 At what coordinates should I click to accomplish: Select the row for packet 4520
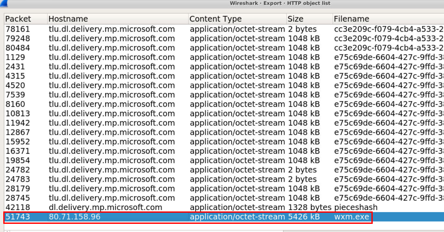pos(224,85)
